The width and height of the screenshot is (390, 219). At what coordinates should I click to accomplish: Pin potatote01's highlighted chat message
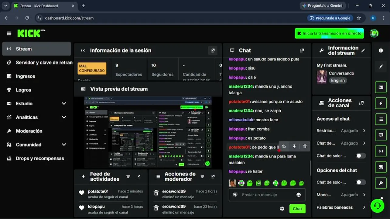(x=294, y=146)
